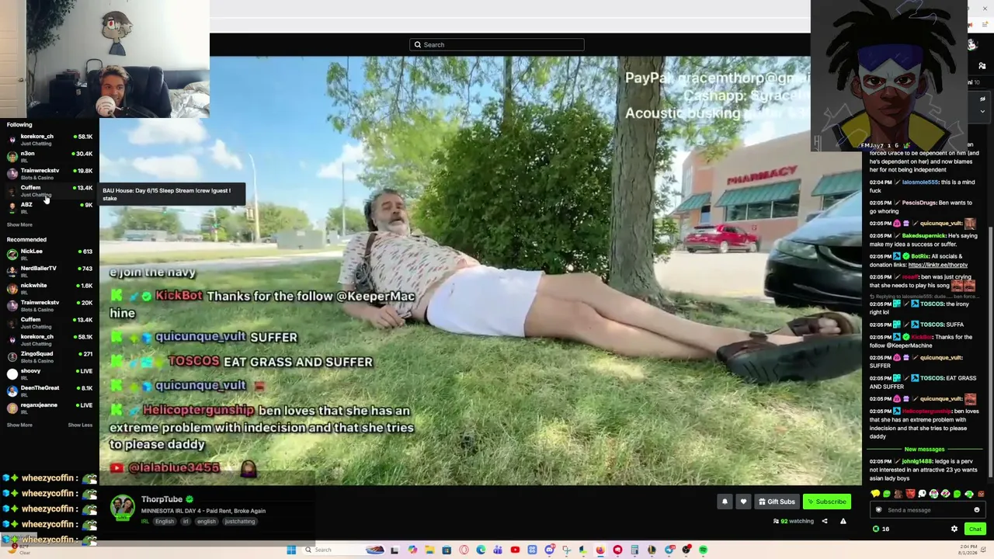Select the justchatting tag
The image size is (994, 559).
point(240,522)
